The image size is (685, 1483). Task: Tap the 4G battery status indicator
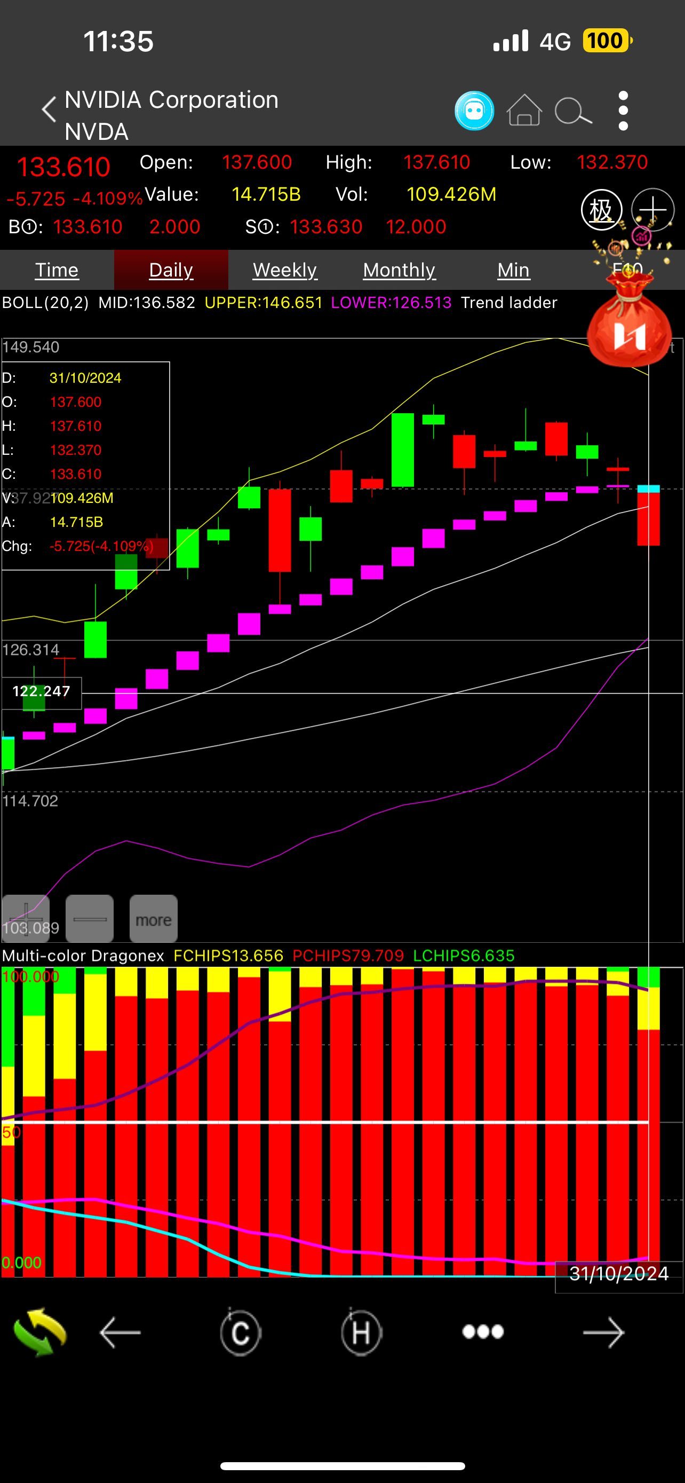pos(607,41)
